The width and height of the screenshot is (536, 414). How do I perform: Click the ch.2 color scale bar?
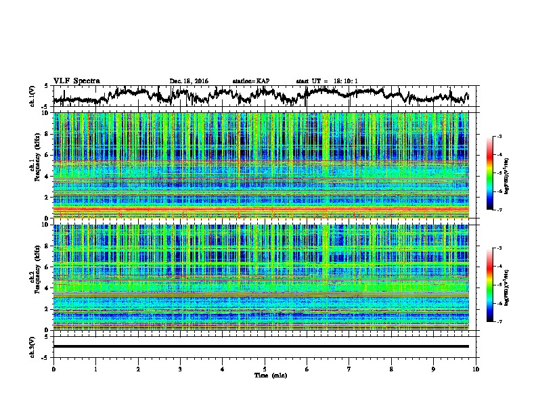(x=489, y=285)
